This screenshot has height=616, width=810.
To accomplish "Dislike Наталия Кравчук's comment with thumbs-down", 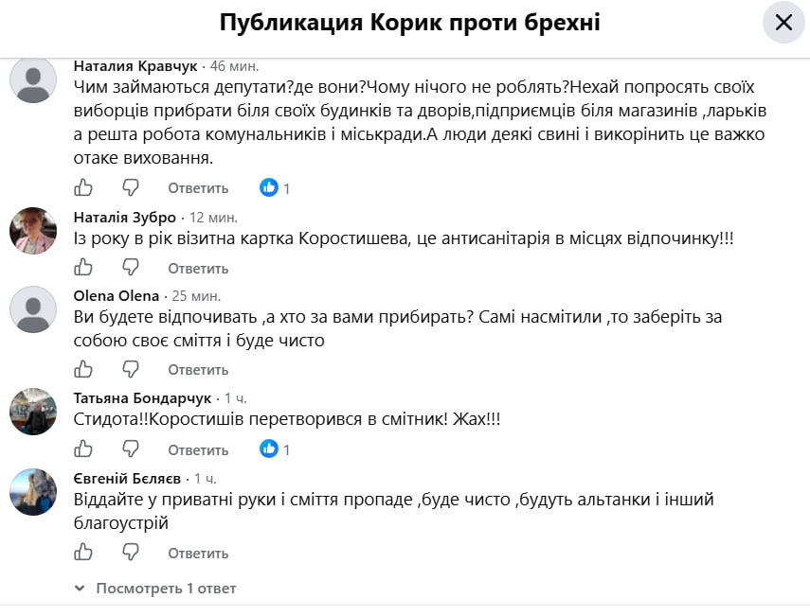I will [x=130, y=187].
